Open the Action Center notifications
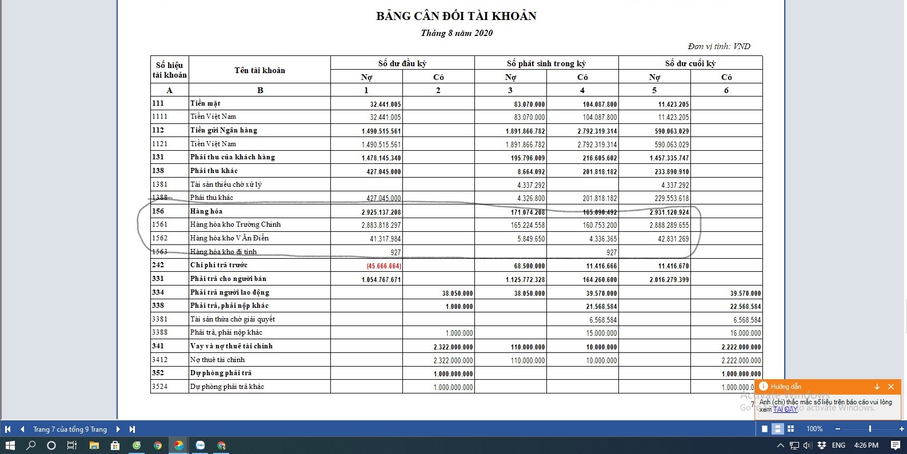This screenshot has width=907, height=454. pos(896,445)
